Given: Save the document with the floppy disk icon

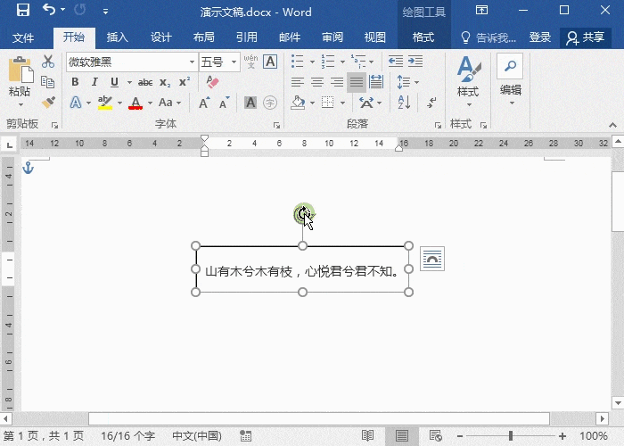Looking at the screenshot, I should point(23,11).
